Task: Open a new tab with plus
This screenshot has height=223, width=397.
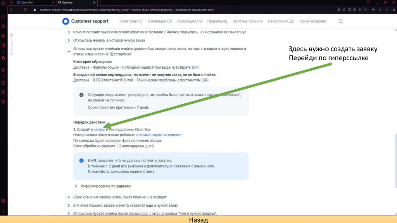Action: tap(100, 2)
